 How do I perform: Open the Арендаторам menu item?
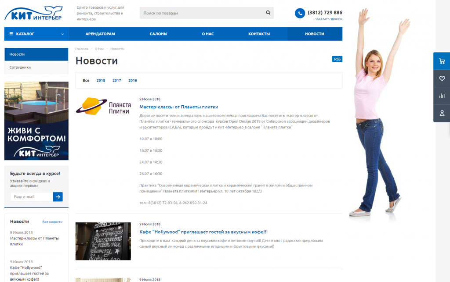click(x=100, y=34)
